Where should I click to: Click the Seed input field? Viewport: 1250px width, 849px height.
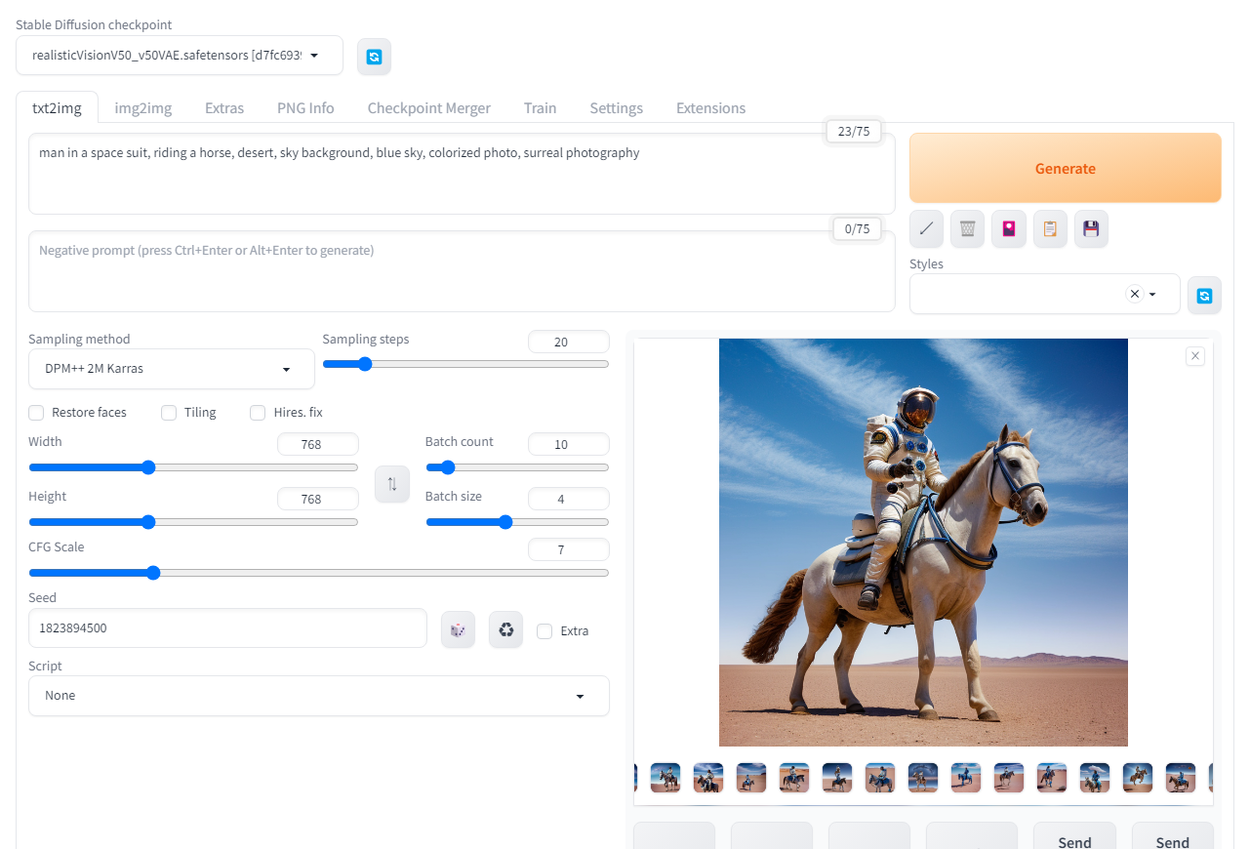(x=227, y=628)
